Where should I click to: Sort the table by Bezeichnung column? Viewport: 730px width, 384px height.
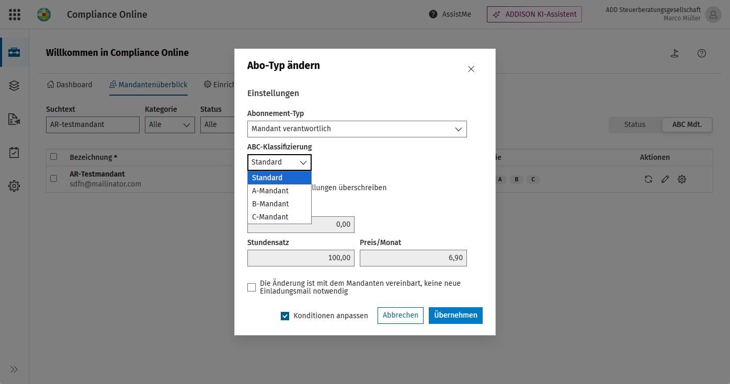pyautogui.click(x=94, y=157)
